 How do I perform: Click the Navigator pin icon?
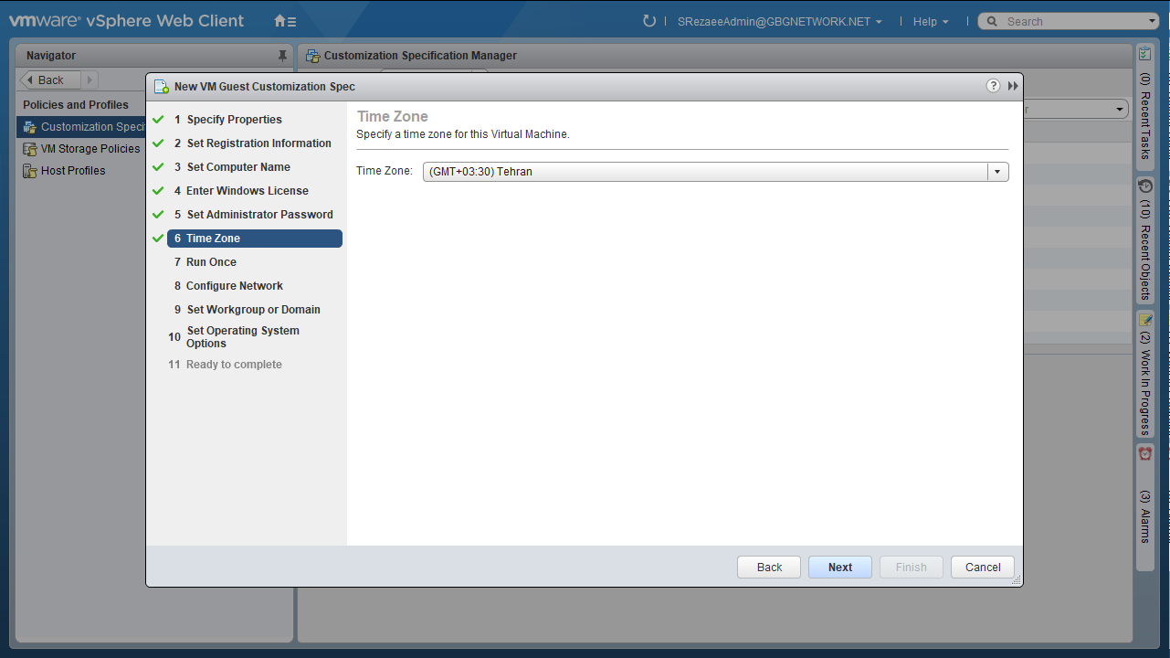(x=282, y=56)
